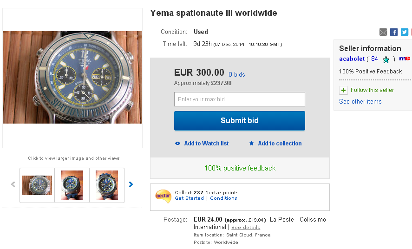Screen dimensions: 412x249
Task: Share the listing on Facebook
Action: click(x=394, y=32)
